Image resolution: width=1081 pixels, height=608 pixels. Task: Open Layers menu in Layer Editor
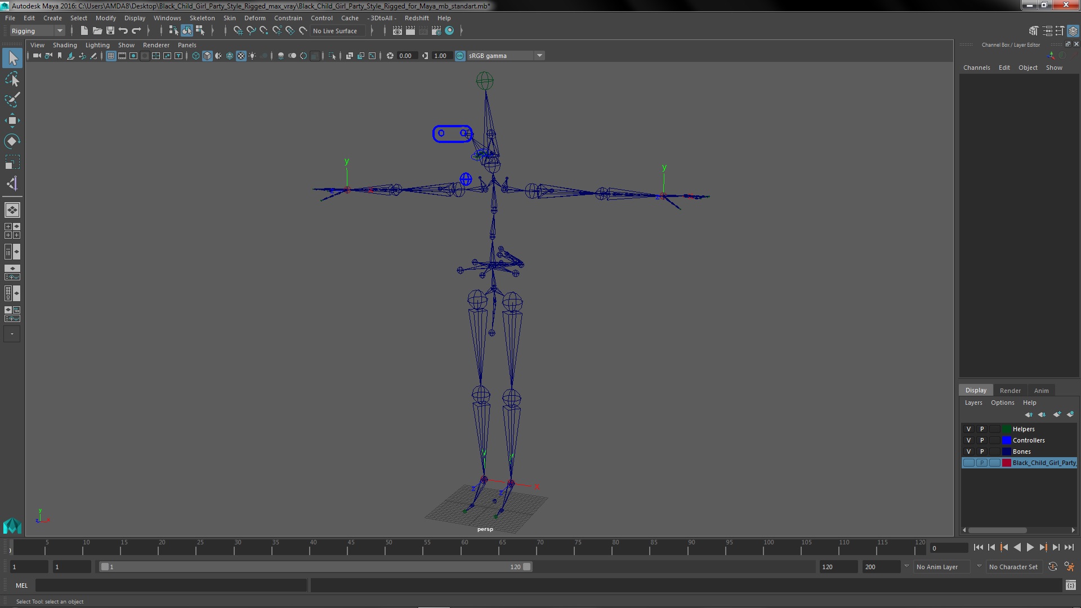pos(973,403)
